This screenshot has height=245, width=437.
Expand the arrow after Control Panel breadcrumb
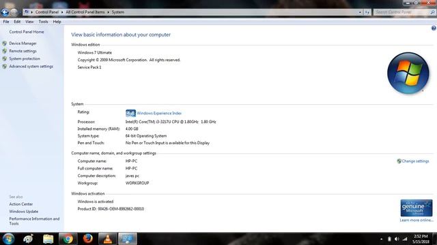point(62,12)
